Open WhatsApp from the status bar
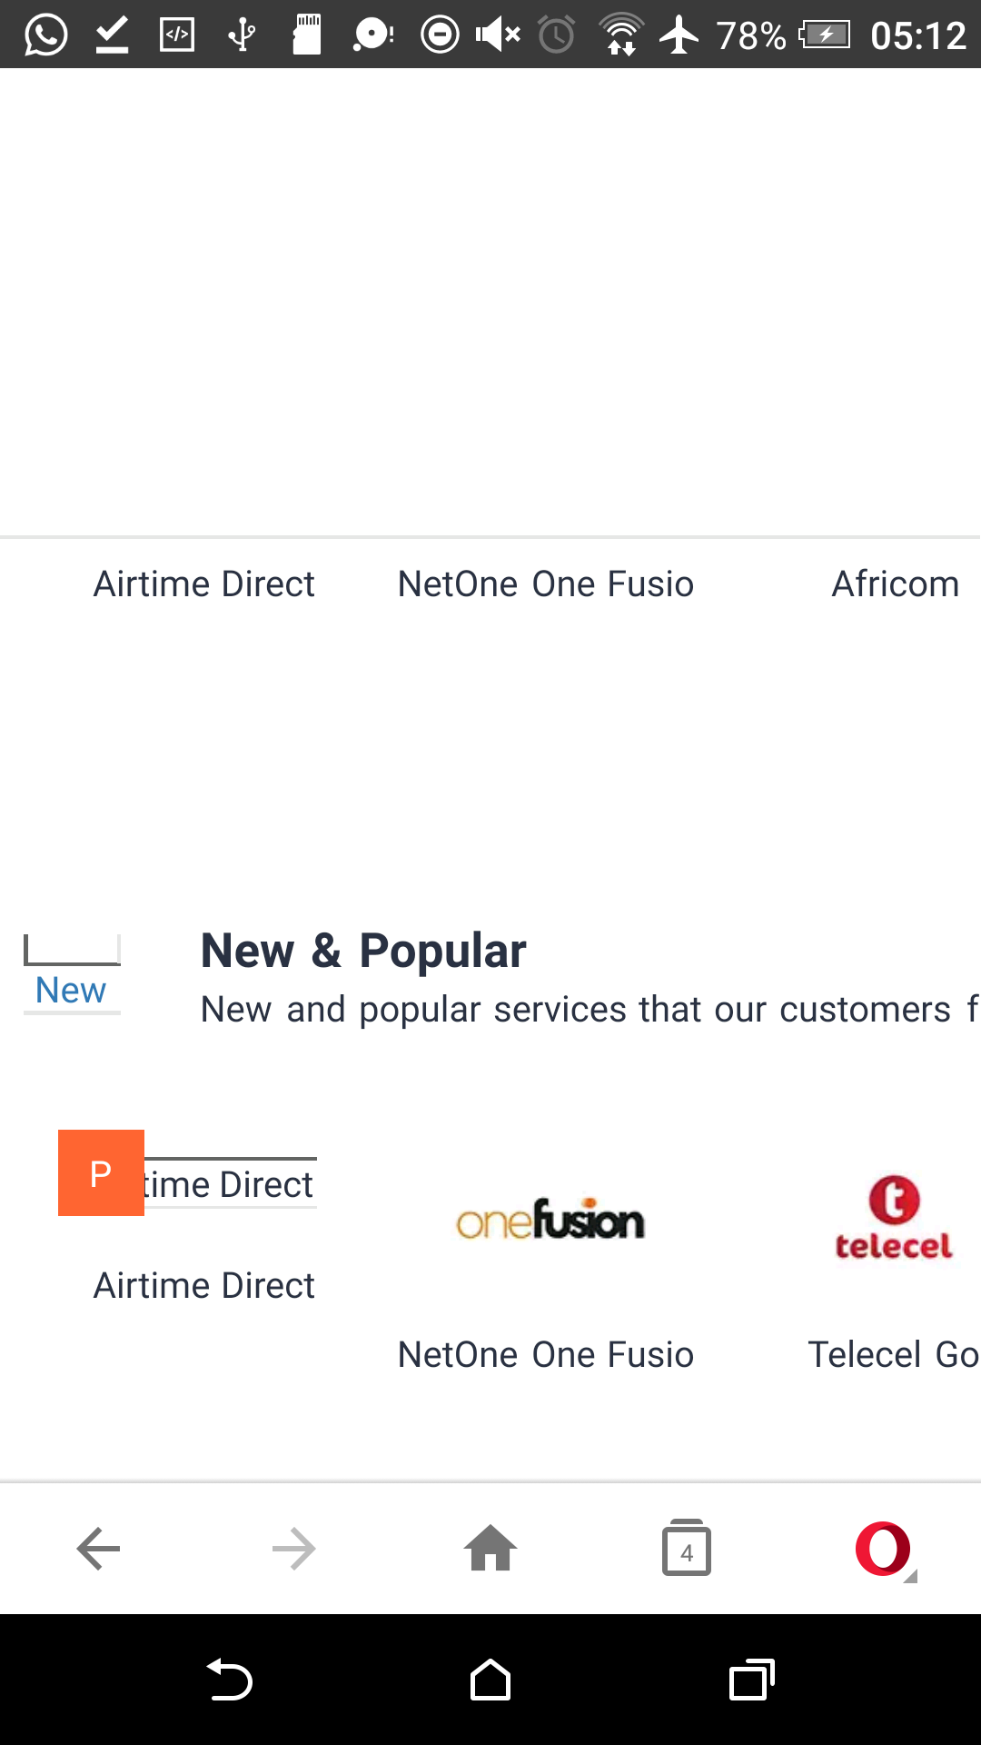Image resolution: width=981 pixels, height=1745 pixels. coord(45,34)
